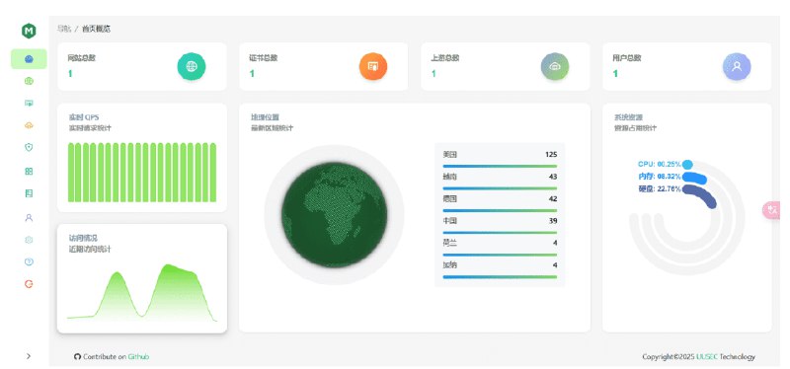Image resolution: width=790 pixels, height=369 pixels.
Task: Click the GitHub octocat icon in footer
Action: [77, 356]
